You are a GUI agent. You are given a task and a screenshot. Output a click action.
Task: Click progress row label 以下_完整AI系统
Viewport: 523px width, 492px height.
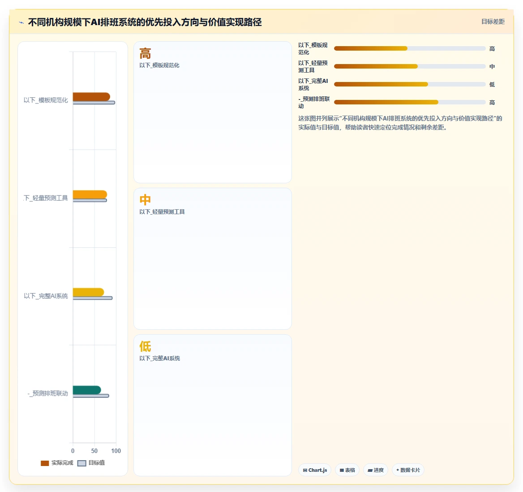tap(313, 84)
